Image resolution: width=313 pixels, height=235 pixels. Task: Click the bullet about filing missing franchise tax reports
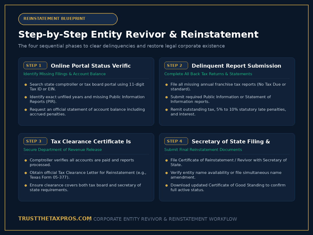tap(228, 87)
